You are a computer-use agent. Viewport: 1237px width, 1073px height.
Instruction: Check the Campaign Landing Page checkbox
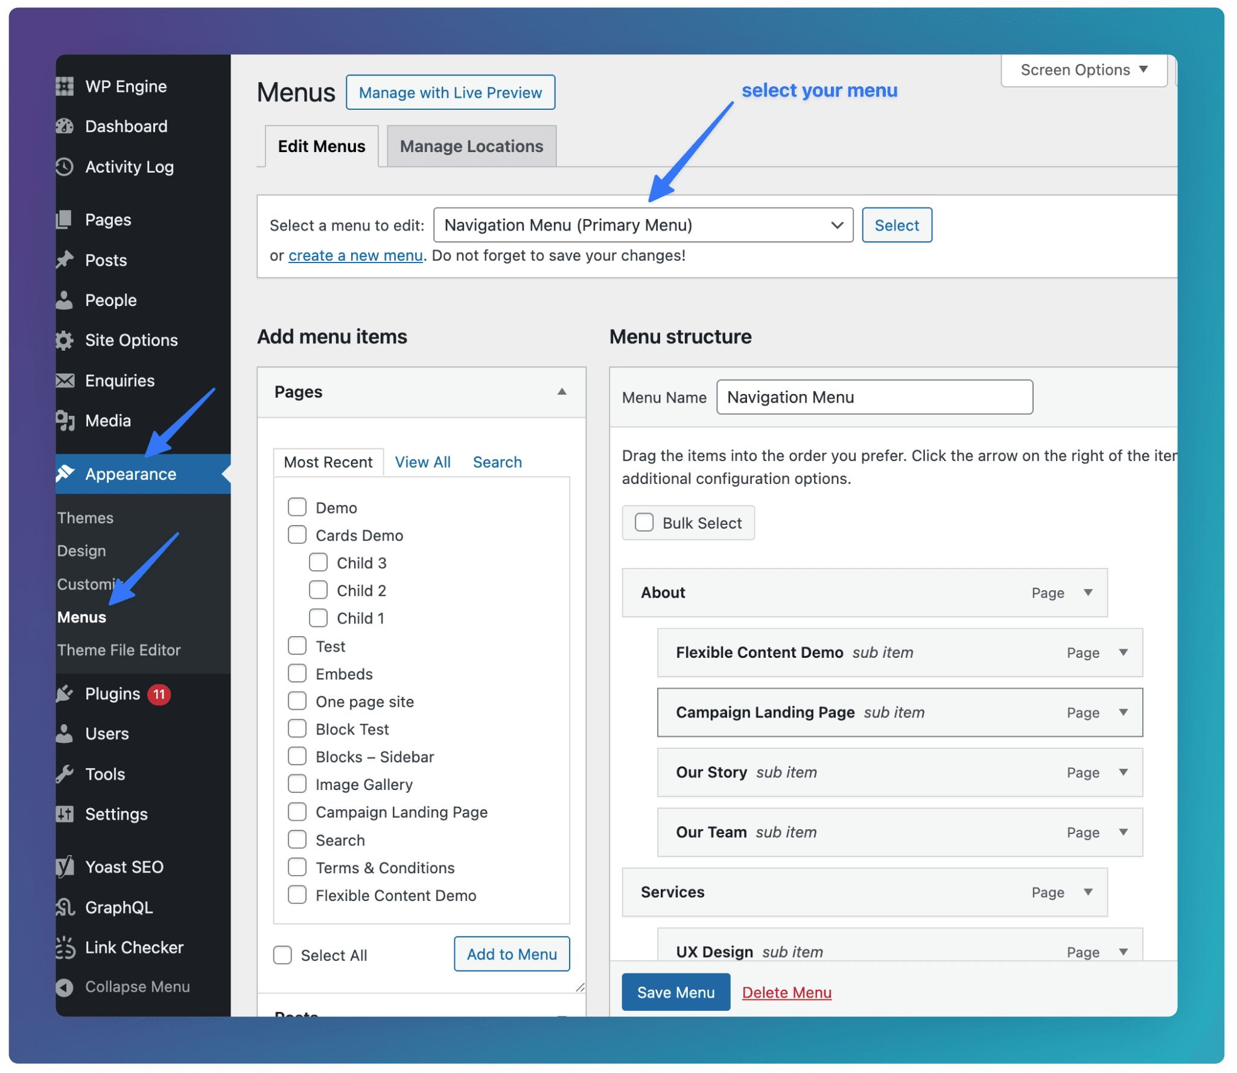click(x=297, y=812)
